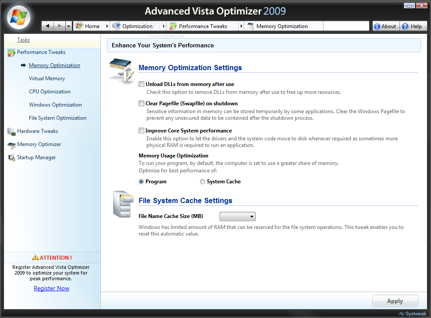431x318 pixels.
Task: Select the Optimization breadcrumb label
Action: (x=137, y=26)
